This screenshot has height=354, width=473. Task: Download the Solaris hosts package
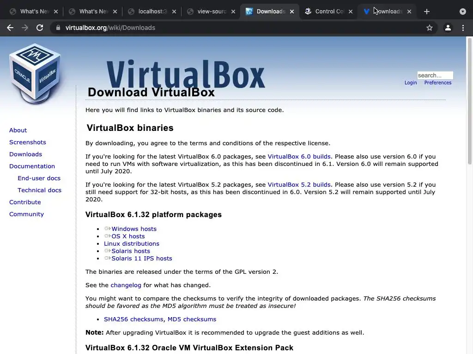(131, 251)
